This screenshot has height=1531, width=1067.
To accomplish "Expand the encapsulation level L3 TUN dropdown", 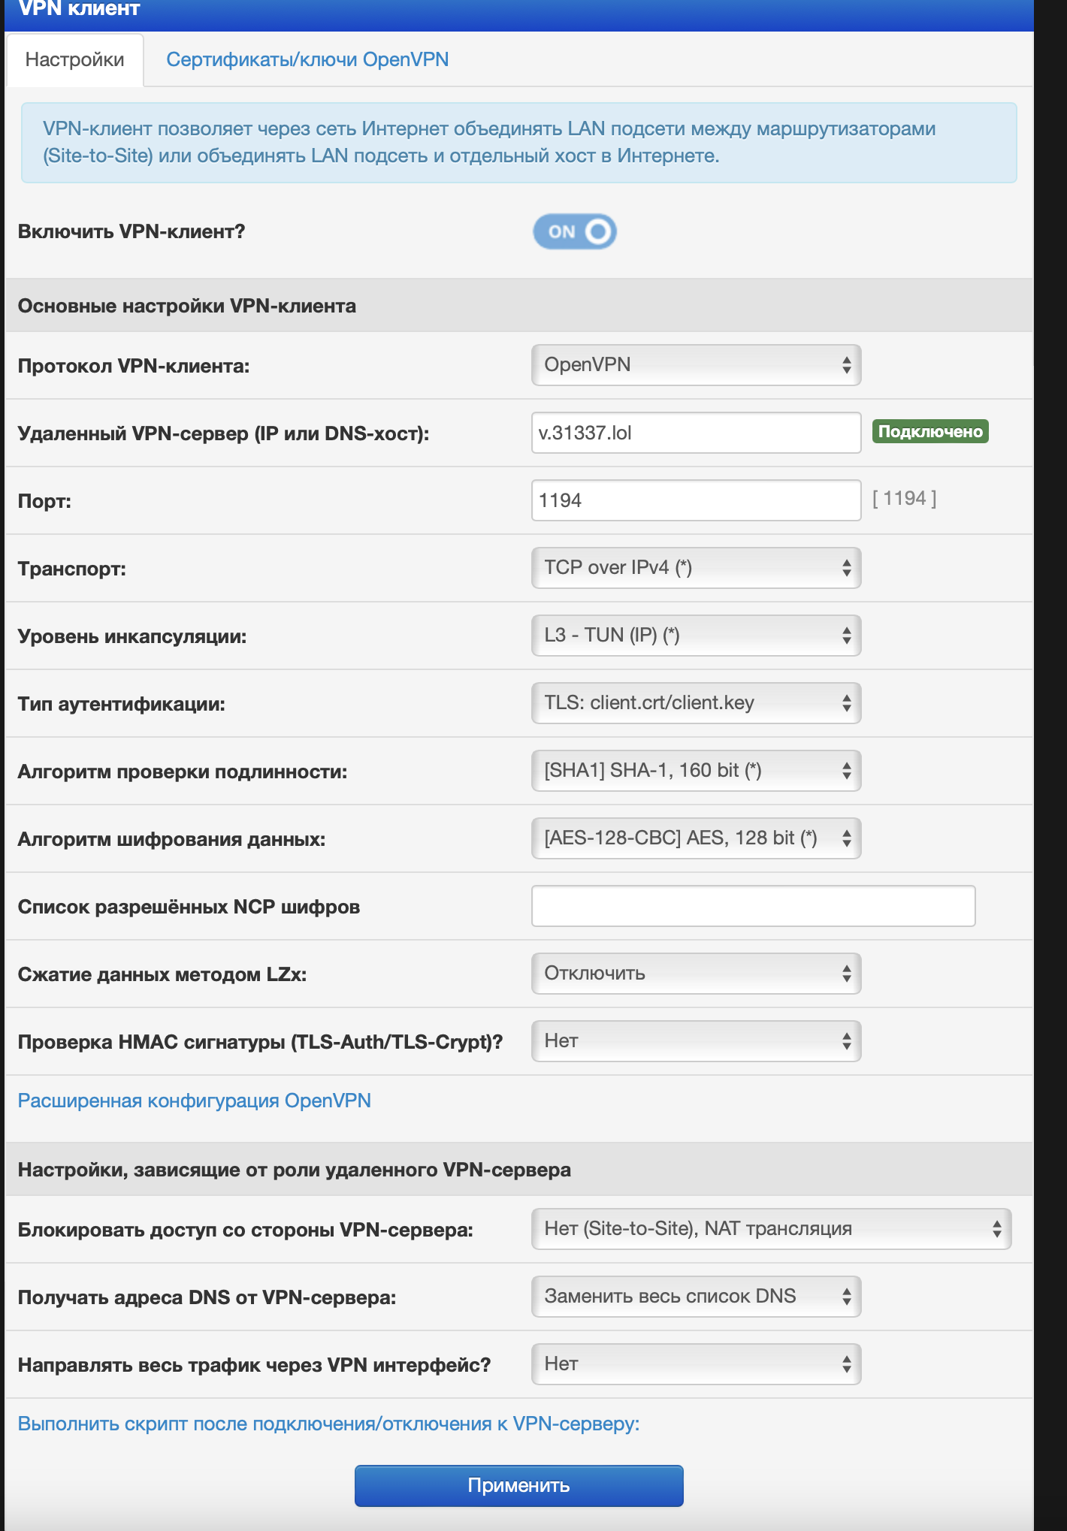I will (696, 636).
